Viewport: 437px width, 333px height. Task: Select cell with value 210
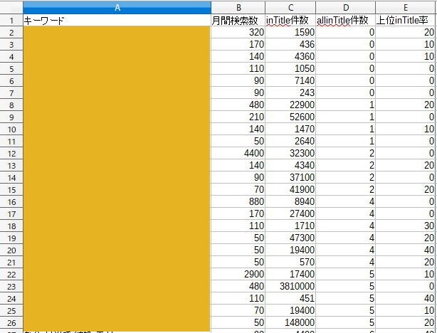[238, 117]
